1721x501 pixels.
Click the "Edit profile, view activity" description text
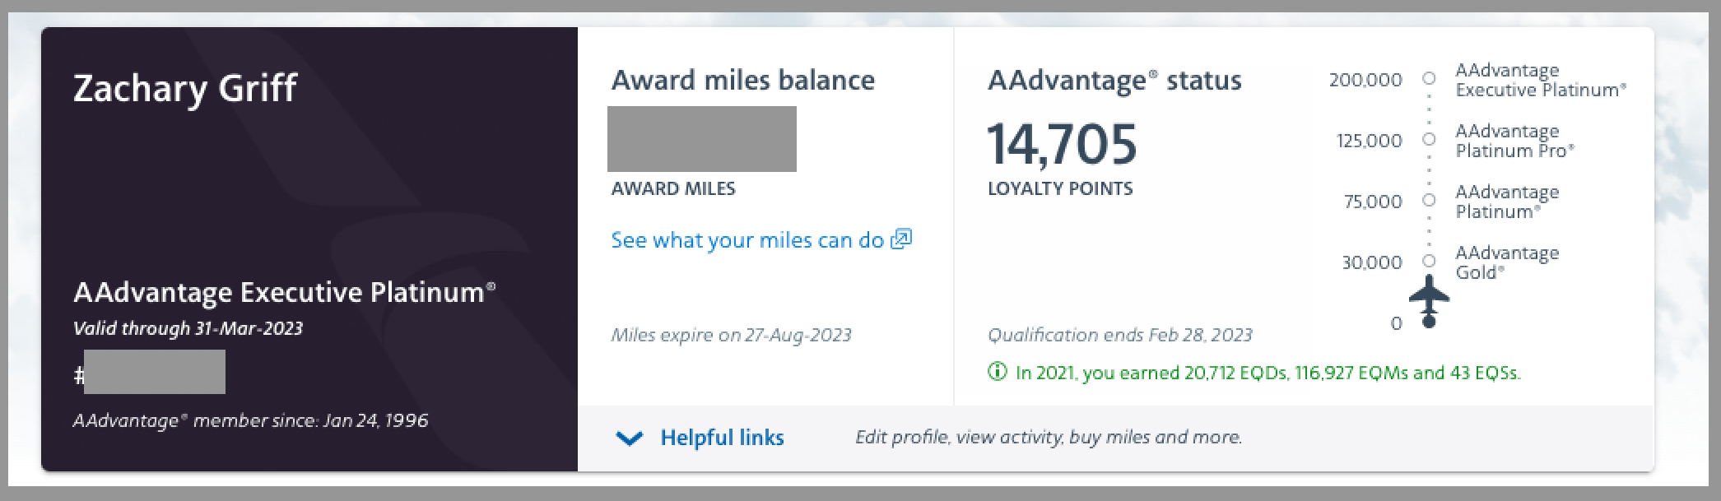(1048, 437)
